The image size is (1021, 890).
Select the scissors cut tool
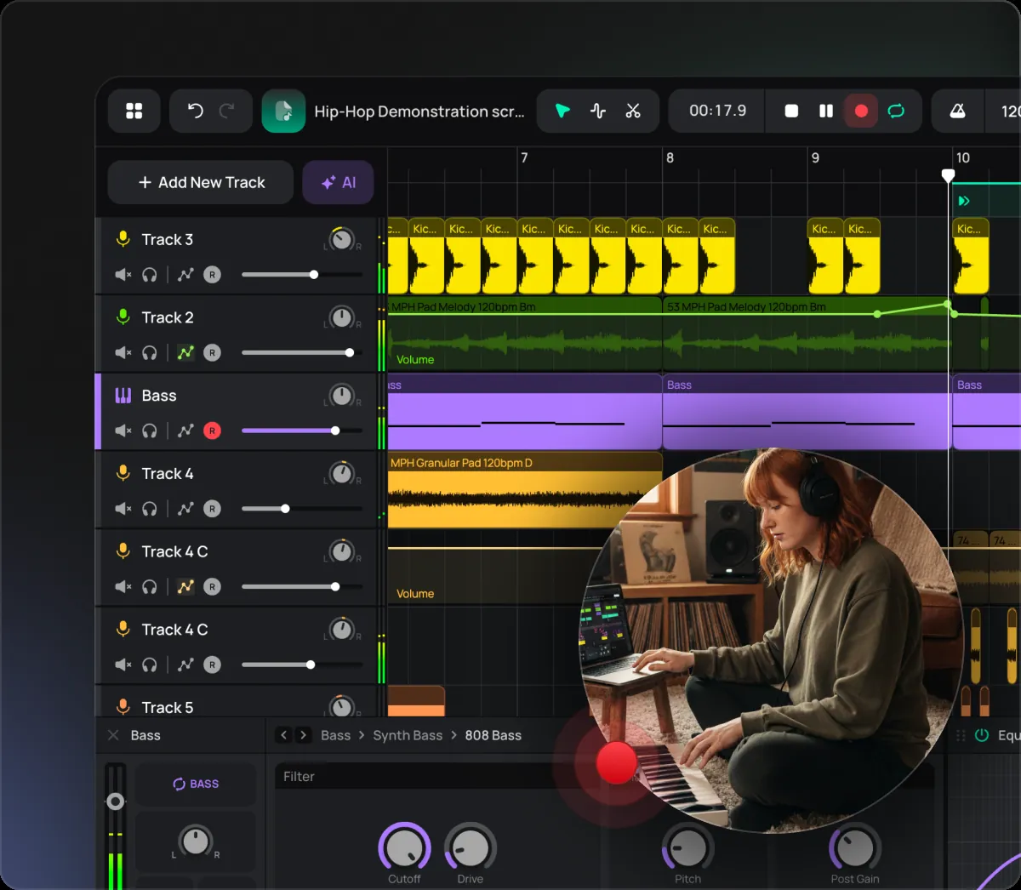(x=633, y=111)
